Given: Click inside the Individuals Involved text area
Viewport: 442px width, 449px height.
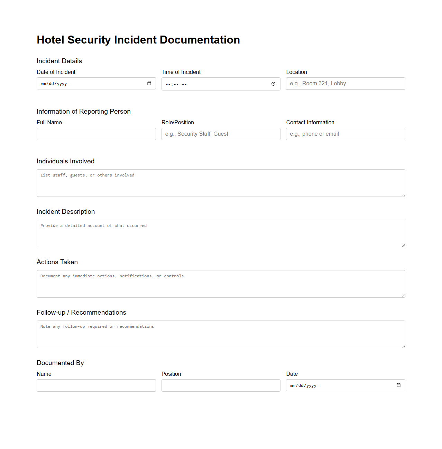Looking at the screenshot, I should click(221, 183).
